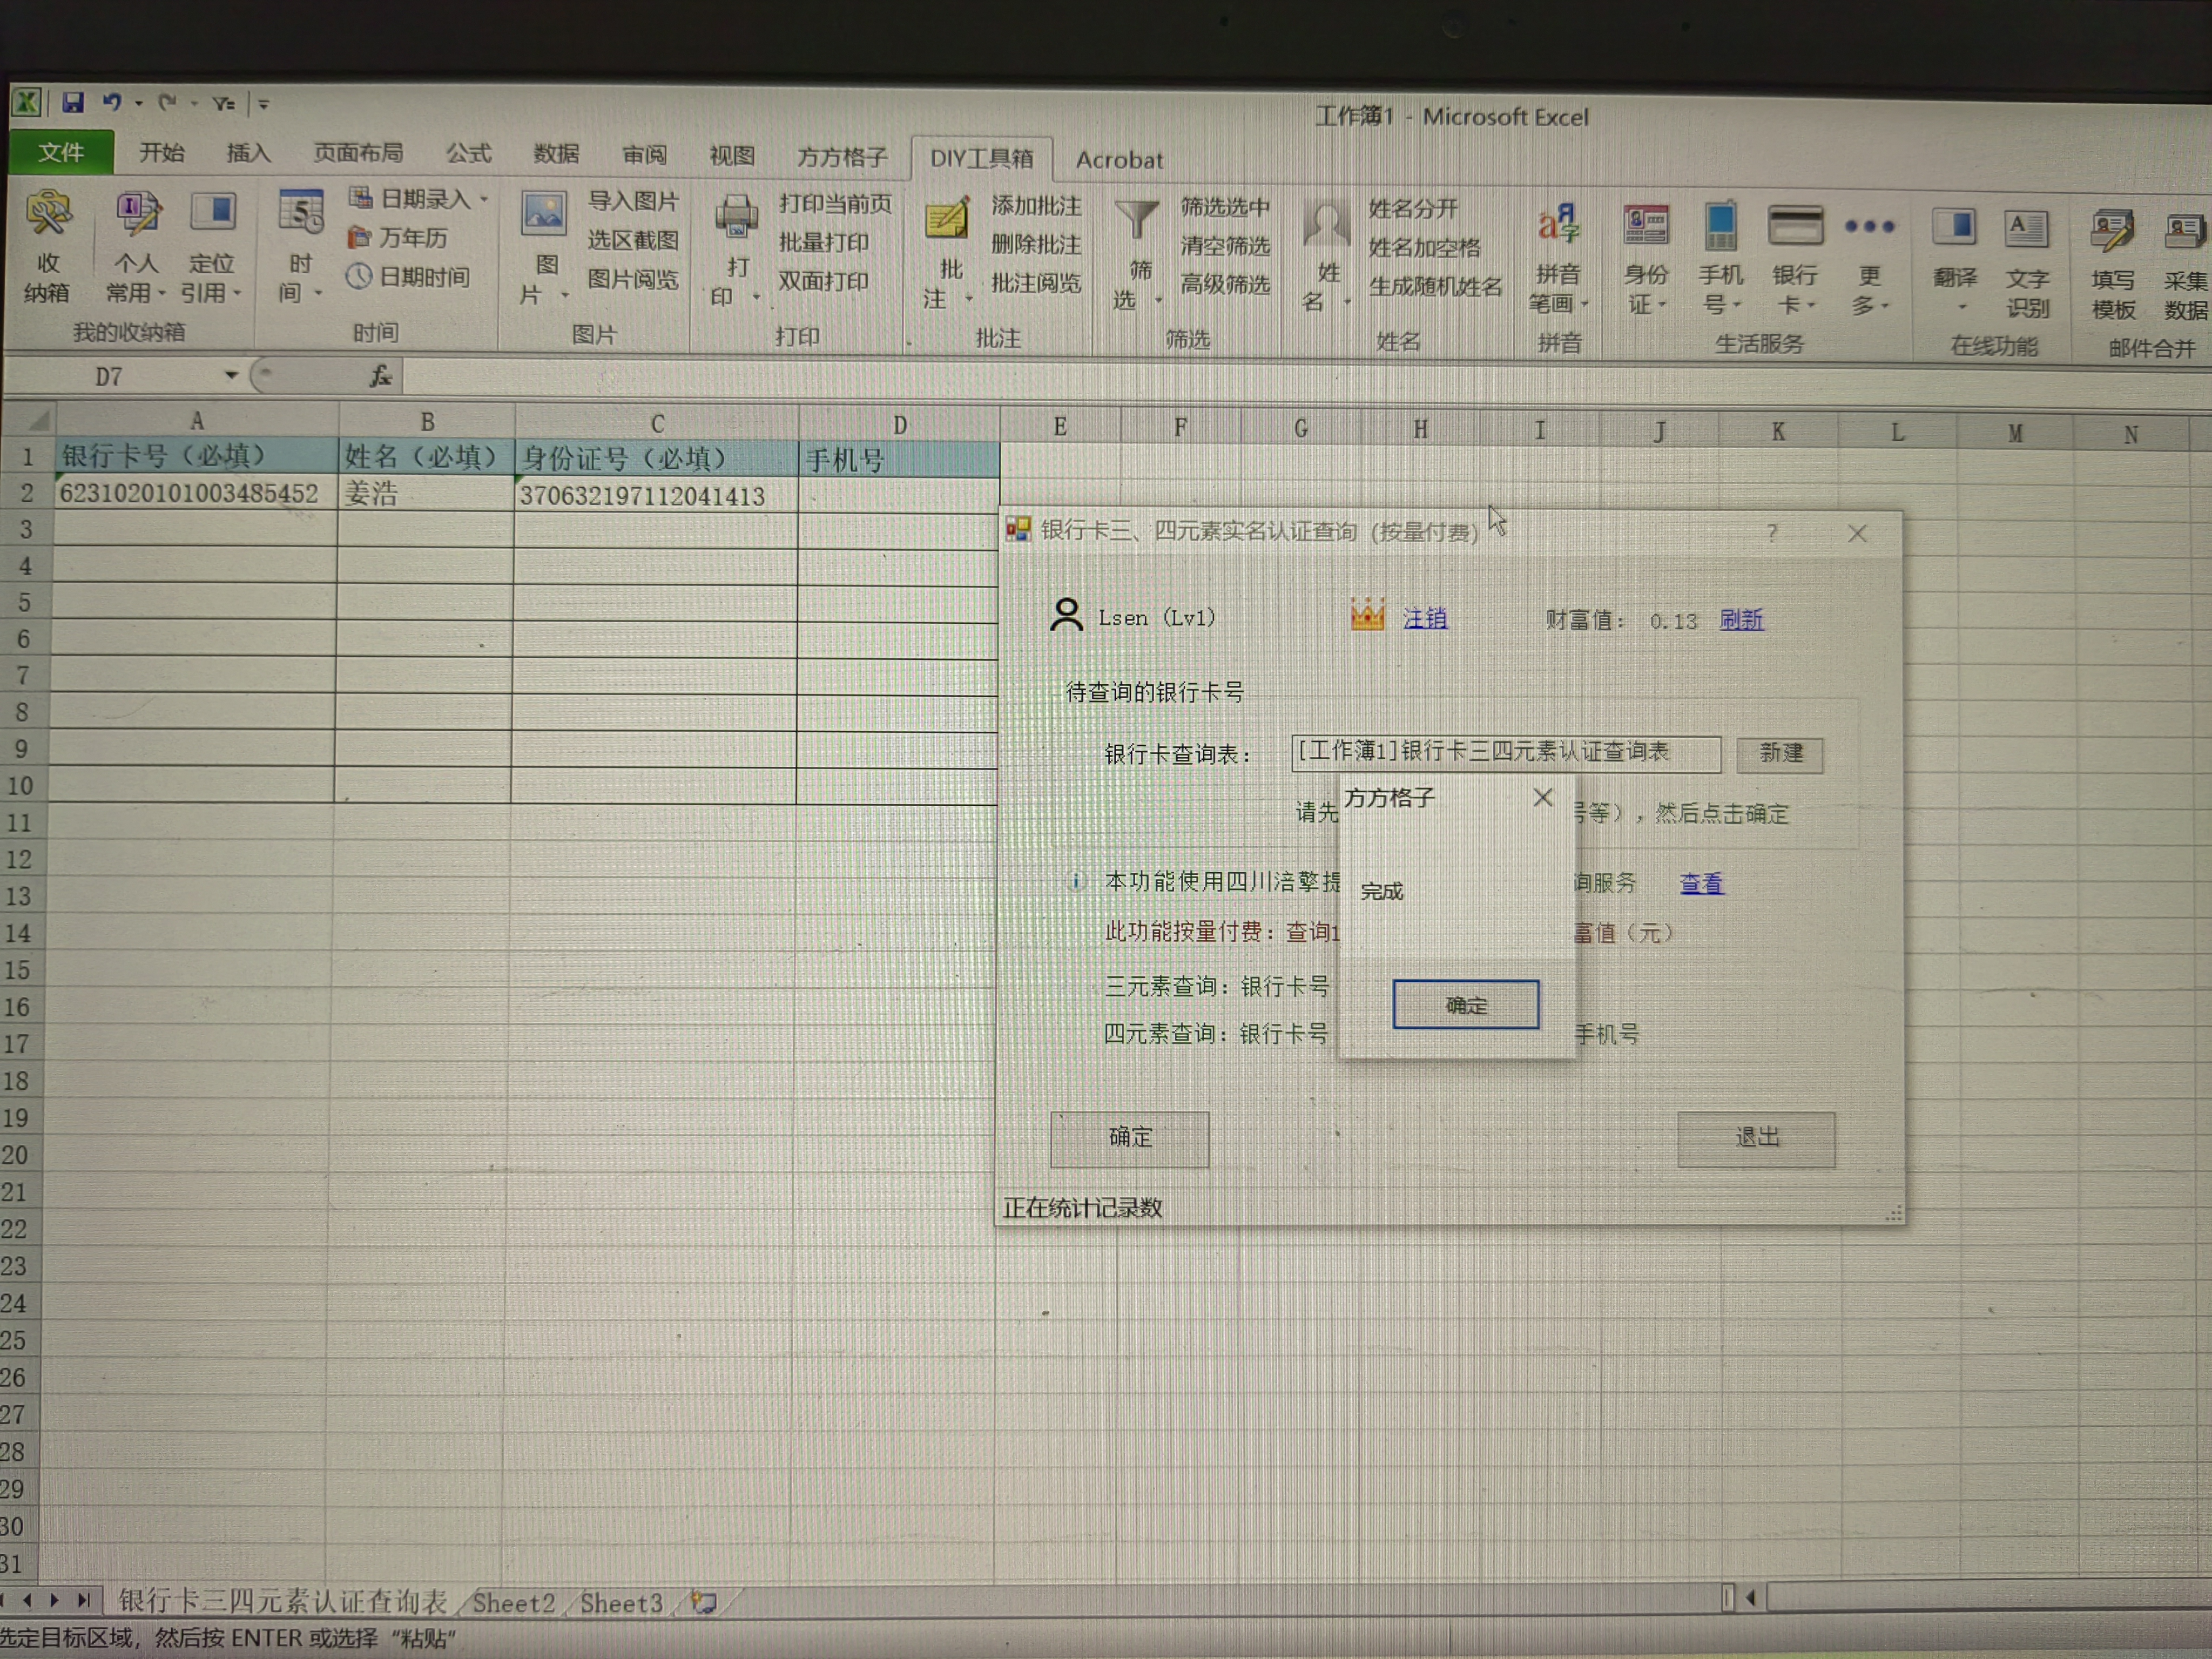Open the 手机号 phone number tool
The width and height of the screenshot is (2212, 1659).
click(1721, 260)
